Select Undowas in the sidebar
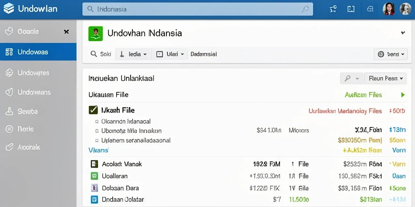Image resolution: width=415 pixels, height=207 pixels. pyautogui.click(x=38, y=52)
